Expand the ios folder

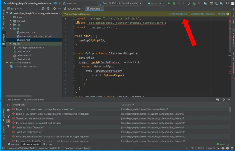pyautogui.click(x=10, y=25)
